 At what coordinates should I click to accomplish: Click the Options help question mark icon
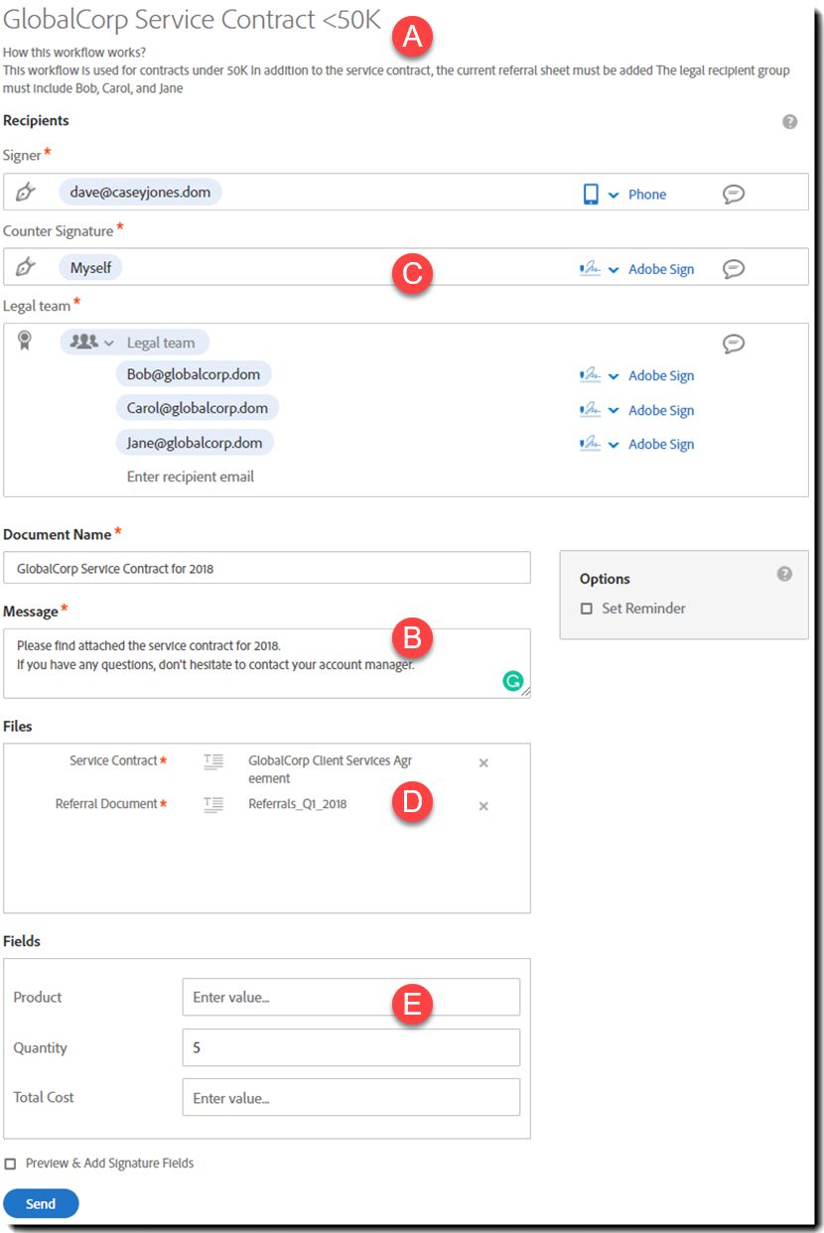click(784, 574)
